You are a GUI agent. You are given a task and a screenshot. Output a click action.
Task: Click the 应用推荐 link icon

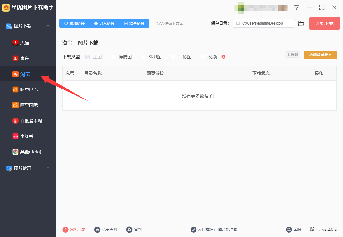coord(193,230)
